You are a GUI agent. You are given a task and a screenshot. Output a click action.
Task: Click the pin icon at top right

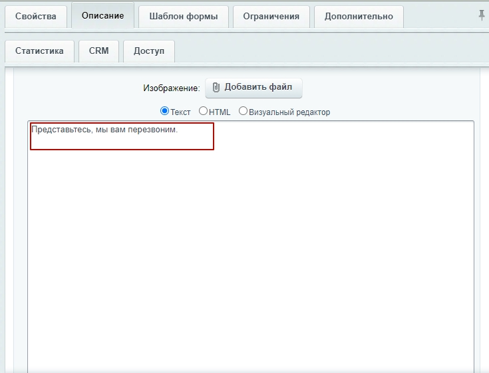click(x=482, y=15)
